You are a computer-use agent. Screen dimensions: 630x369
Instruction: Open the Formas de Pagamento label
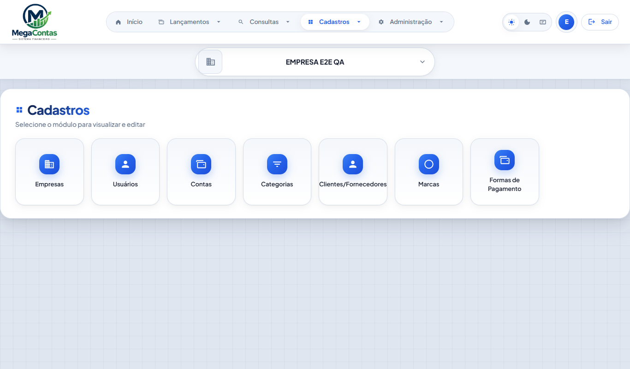point(505,184)
